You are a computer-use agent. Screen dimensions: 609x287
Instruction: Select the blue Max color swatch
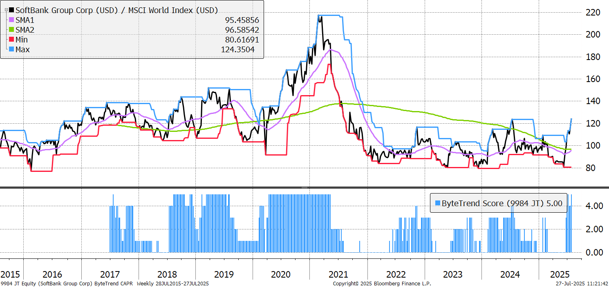(11, 49)
